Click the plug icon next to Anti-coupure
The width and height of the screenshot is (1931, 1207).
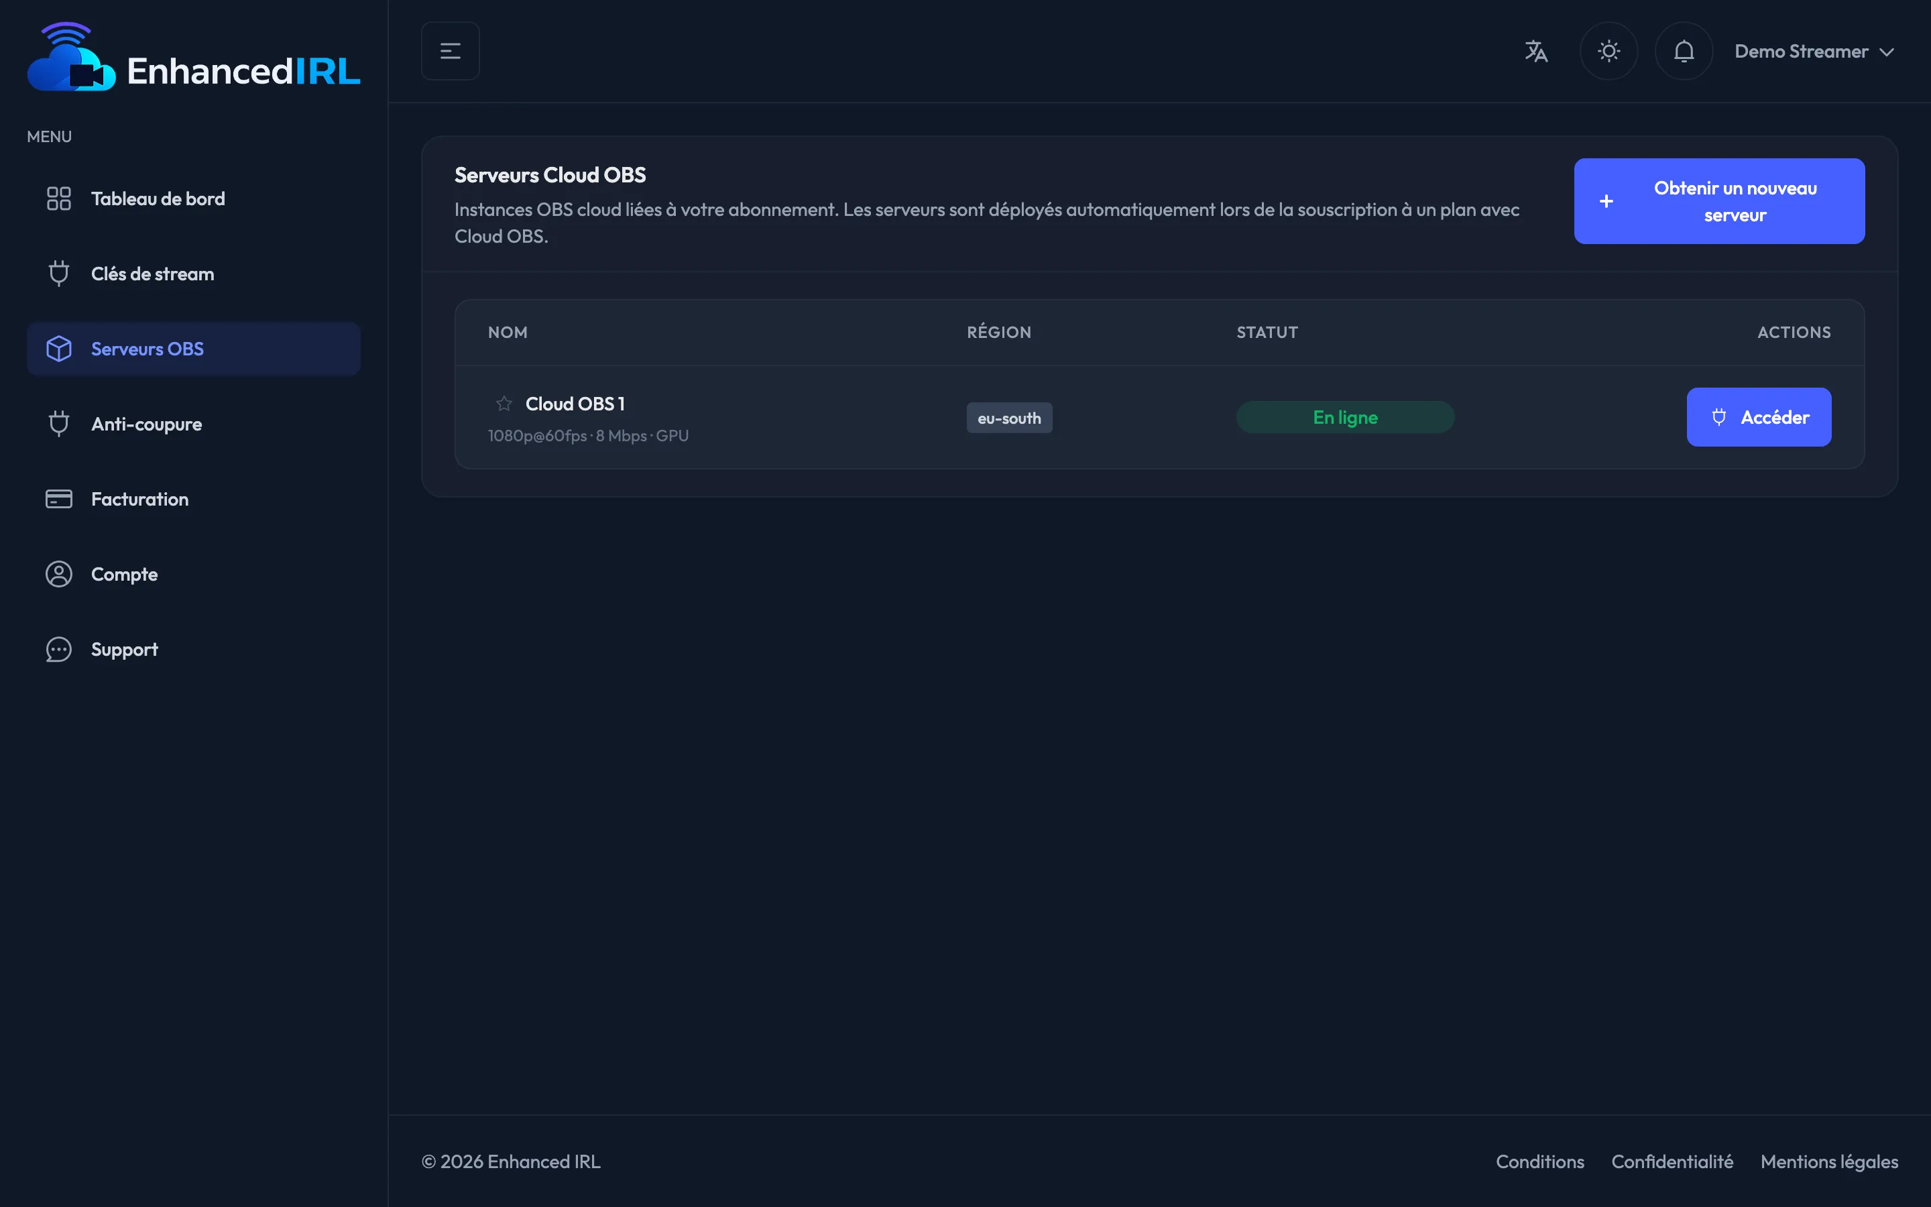(59, 424)
